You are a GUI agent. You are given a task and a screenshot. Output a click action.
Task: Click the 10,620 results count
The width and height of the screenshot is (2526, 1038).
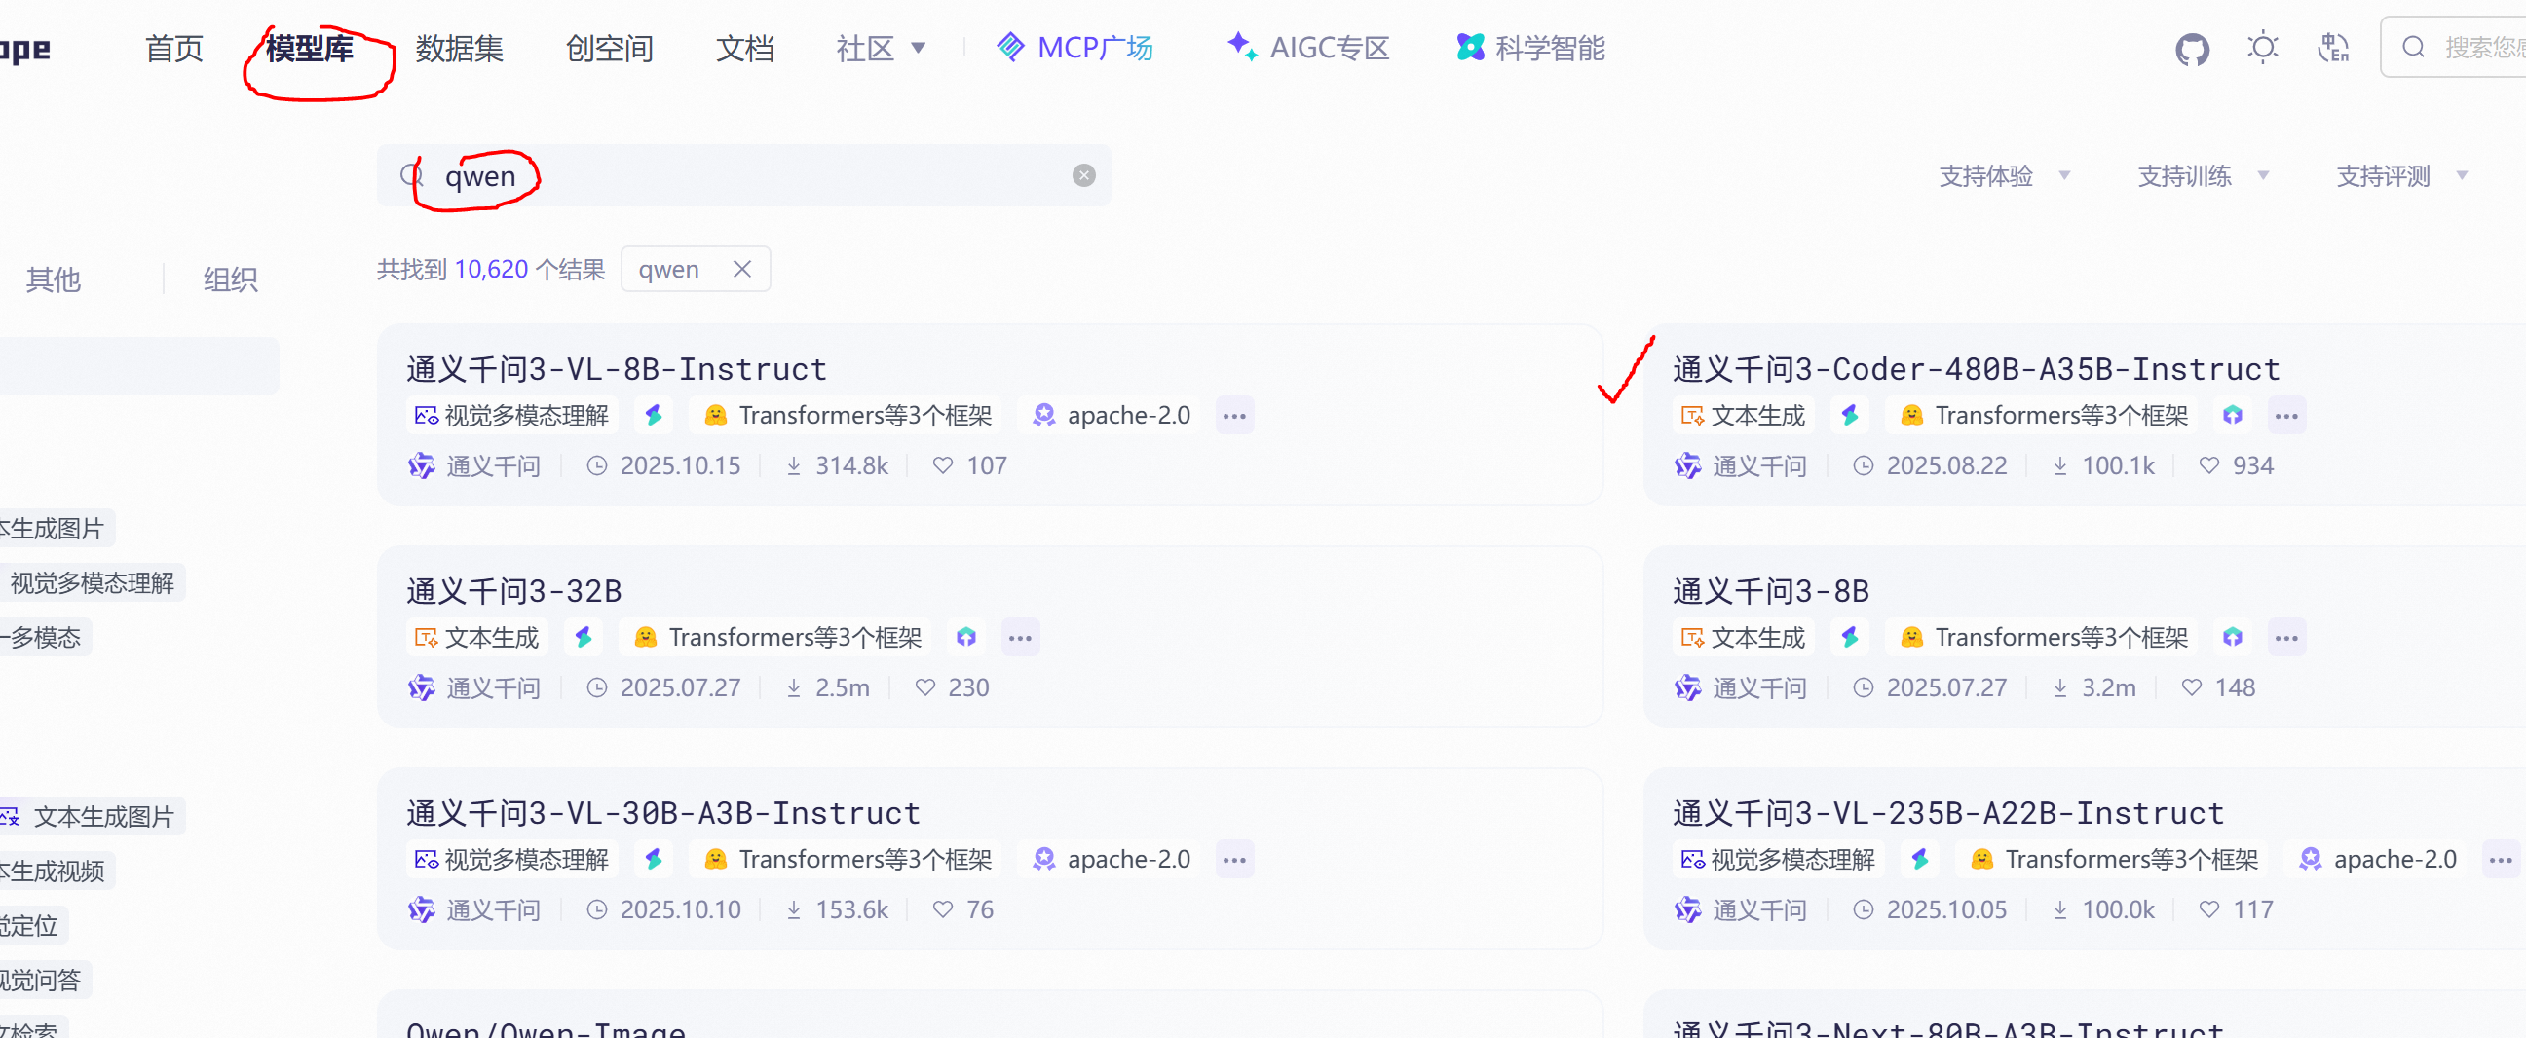click(491, 269)
